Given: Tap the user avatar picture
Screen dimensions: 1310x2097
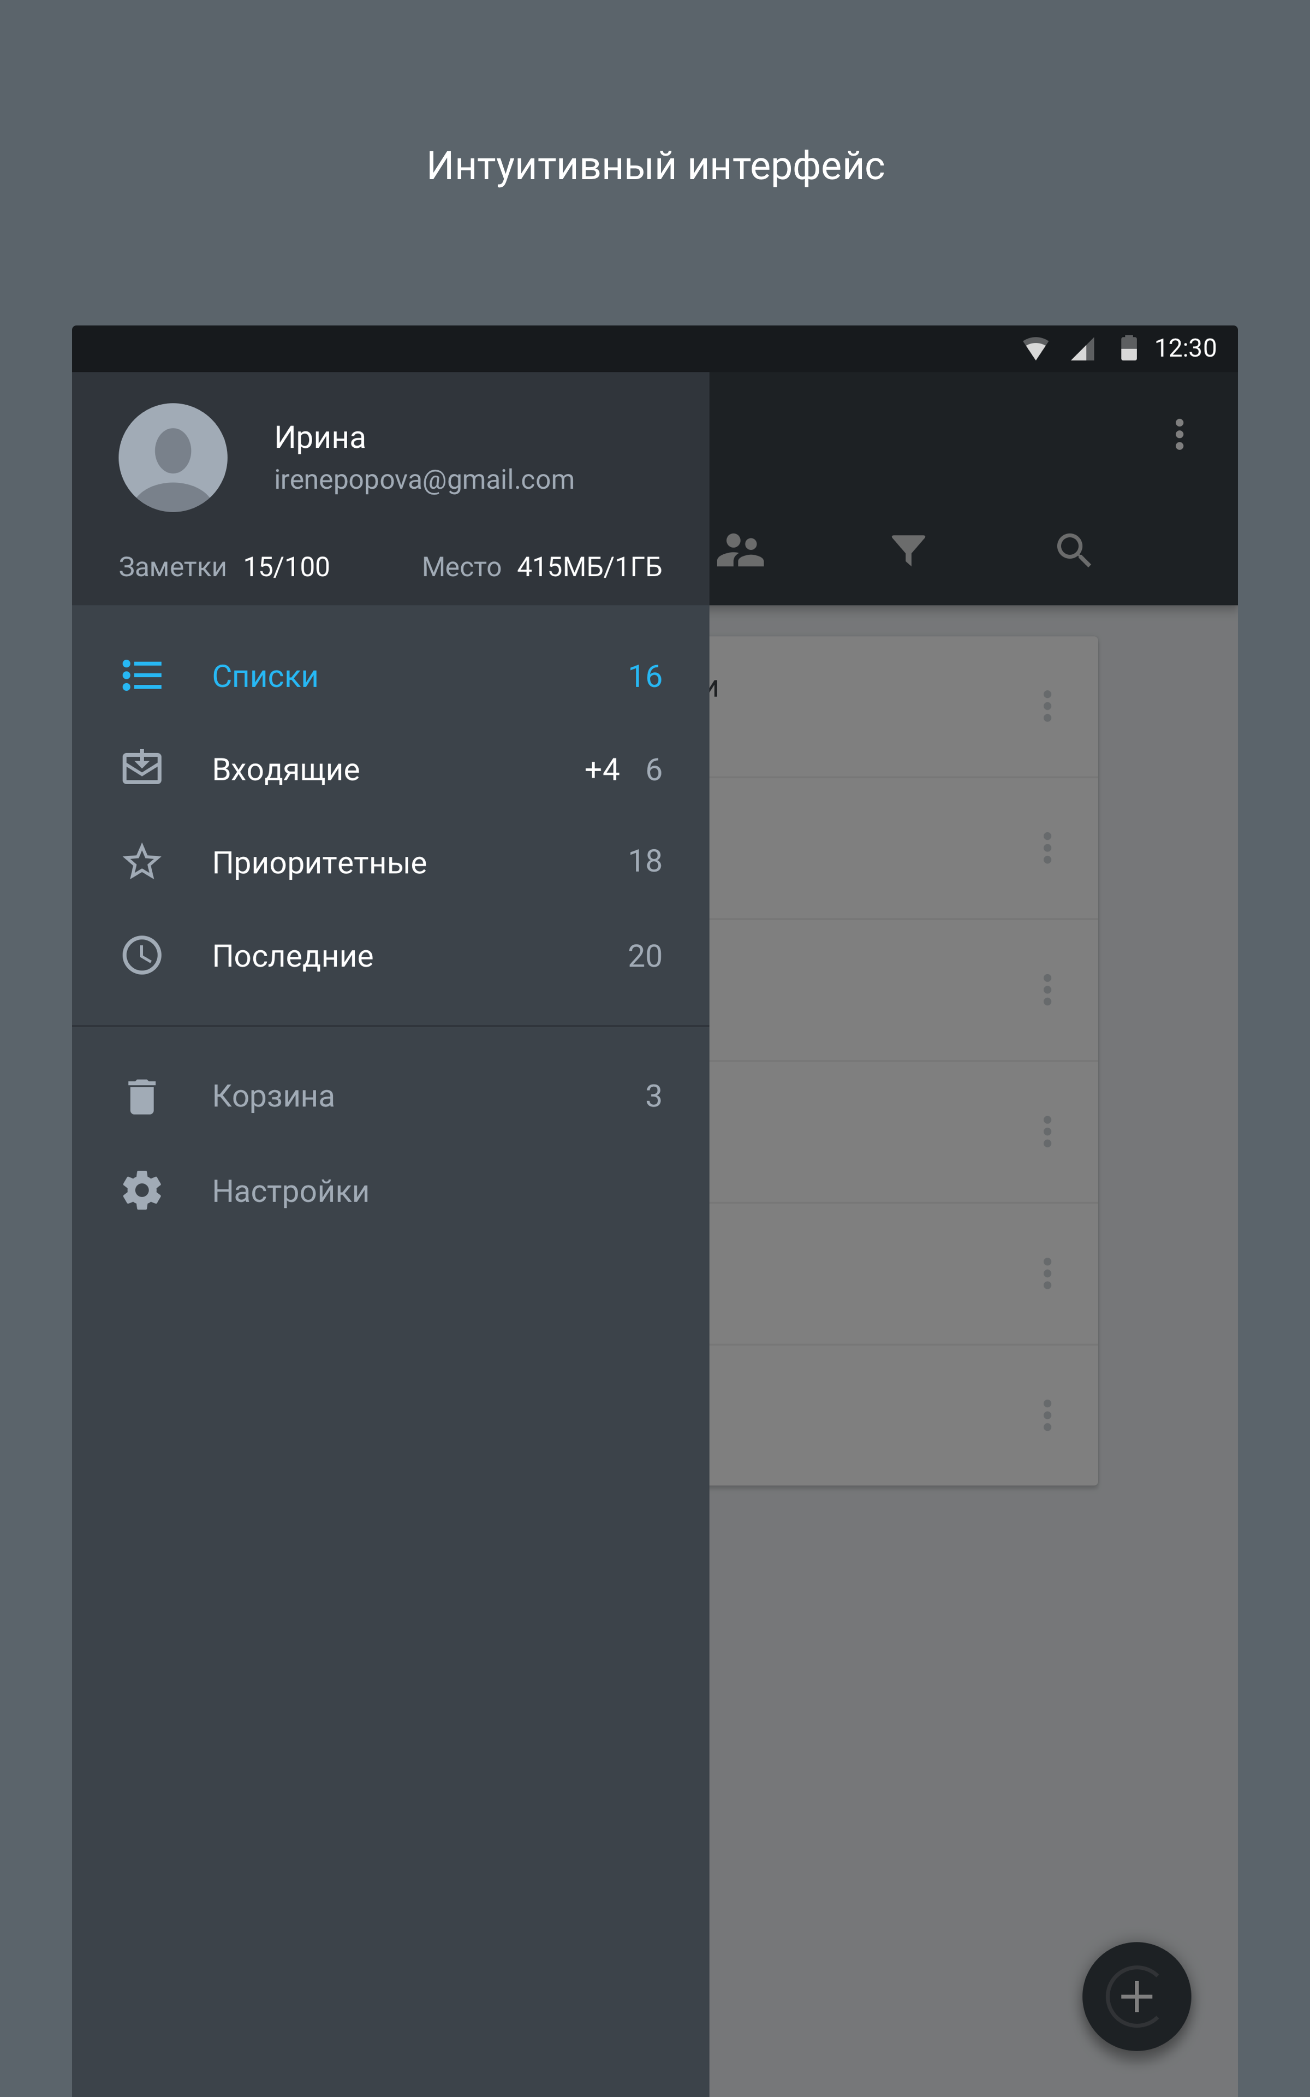Looking at the screenshot, I should [x=173, y=458].
